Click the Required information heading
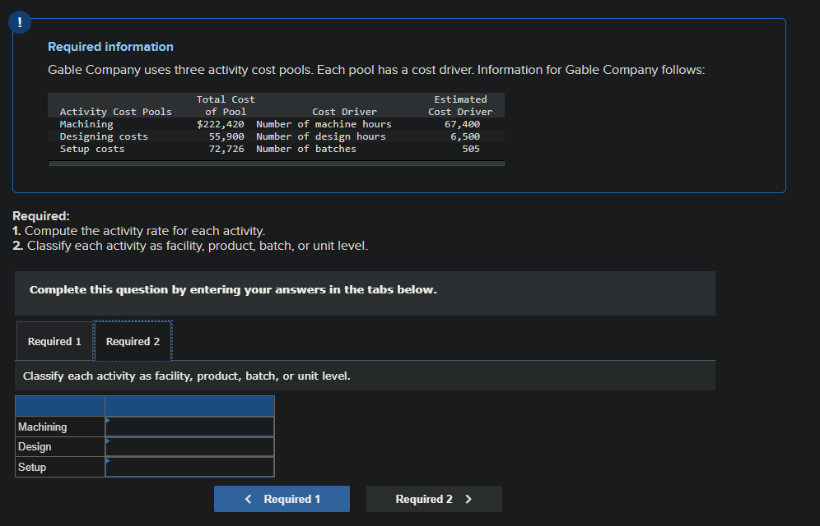Screen dimensions: 820x526 pos(110,47)
